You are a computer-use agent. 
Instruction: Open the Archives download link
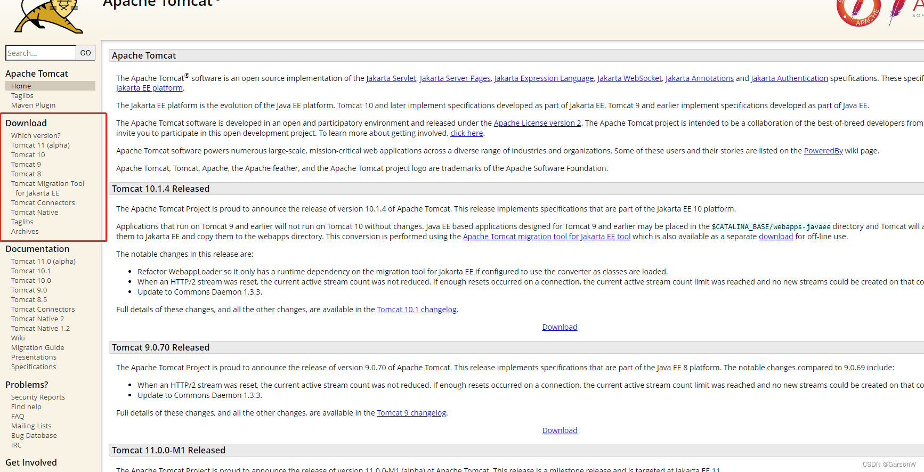click(25, 231)
